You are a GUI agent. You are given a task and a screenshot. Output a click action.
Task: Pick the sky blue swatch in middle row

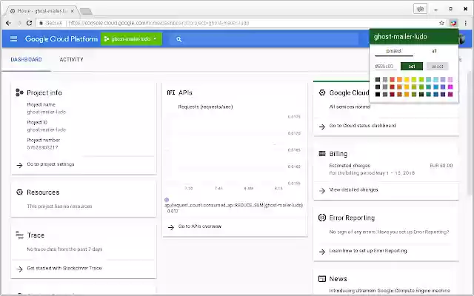(x=435, y=87)
